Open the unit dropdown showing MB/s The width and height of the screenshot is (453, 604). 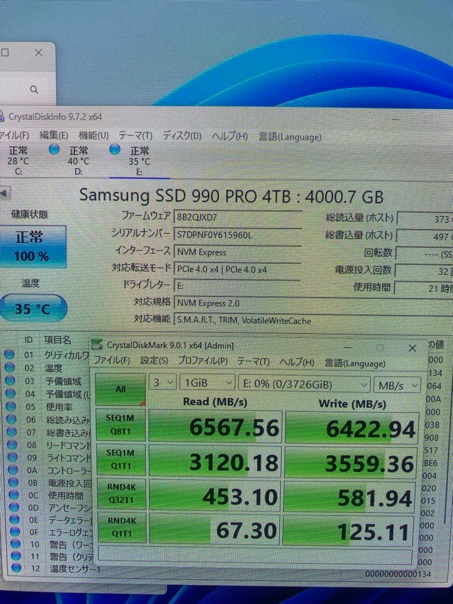397,385
